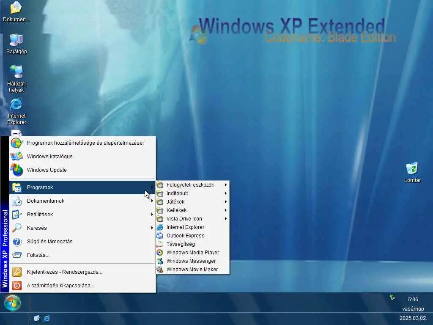Select A számítógép kikapcsolása... entry
This screenshot has height=325, width=433.
pos(82,286)
